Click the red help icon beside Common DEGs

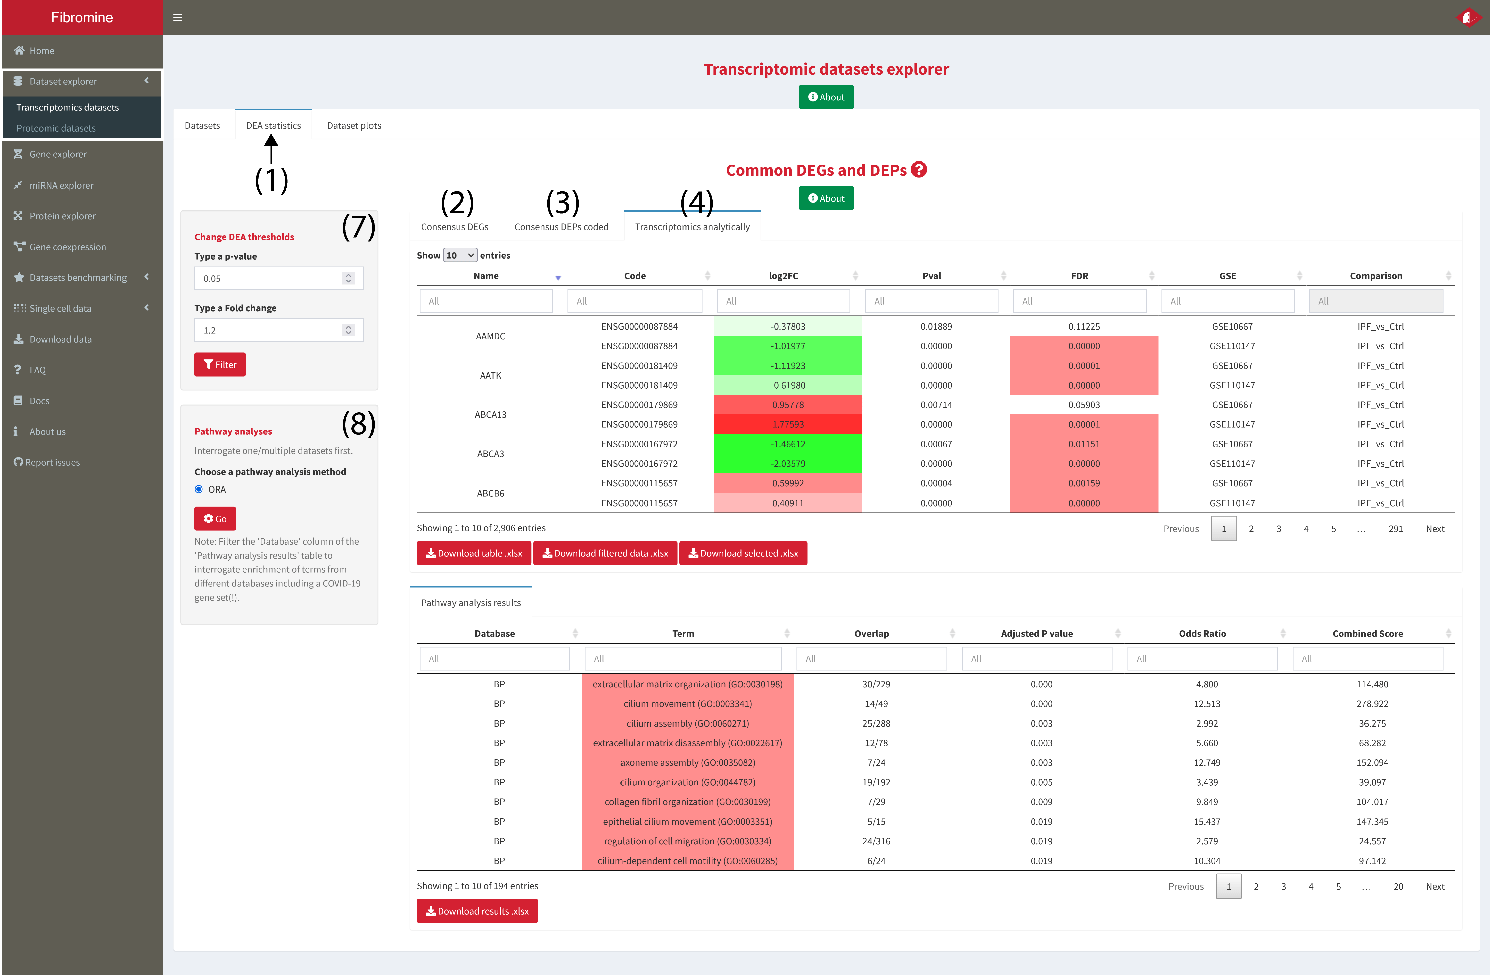919,170
